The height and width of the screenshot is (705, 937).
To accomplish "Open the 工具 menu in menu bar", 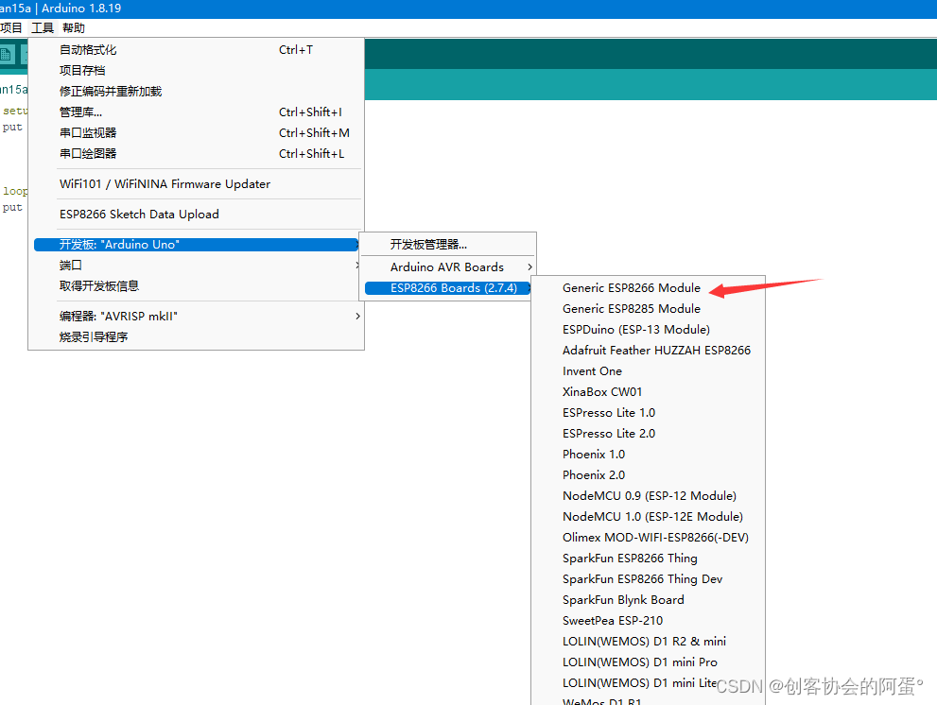I will click(x=43, y=28).
